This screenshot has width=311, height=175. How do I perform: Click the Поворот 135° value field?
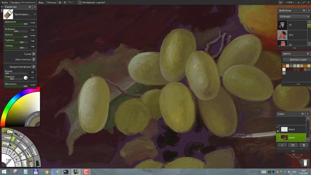click(33, 78)
